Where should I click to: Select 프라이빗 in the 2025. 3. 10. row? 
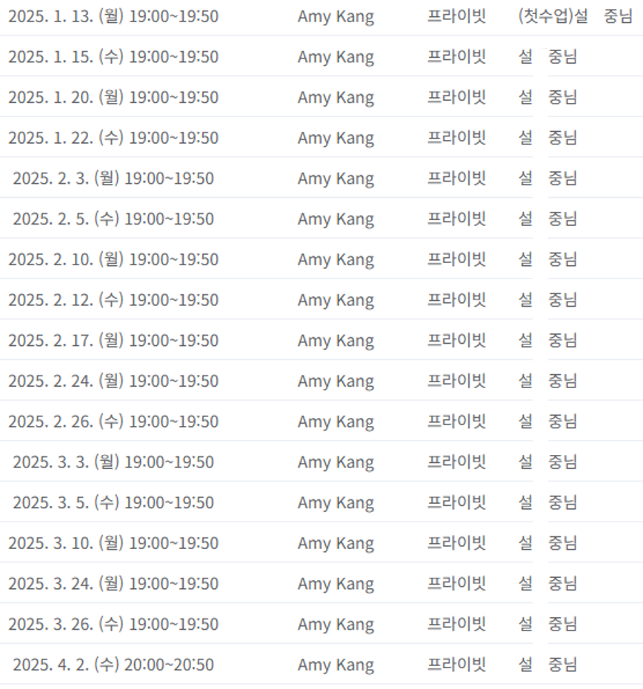click(x=456, y=542)
